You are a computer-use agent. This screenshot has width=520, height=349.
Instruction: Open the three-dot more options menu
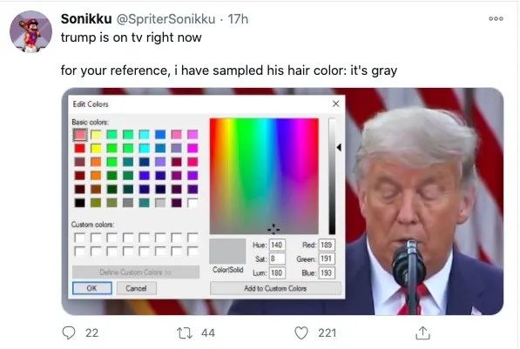point(496,19)
